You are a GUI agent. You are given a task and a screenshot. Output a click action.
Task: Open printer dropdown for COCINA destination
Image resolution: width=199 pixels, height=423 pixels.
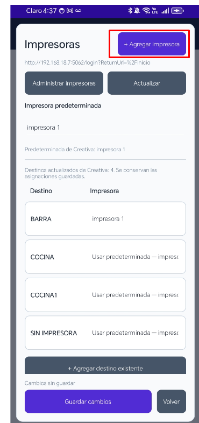(137, 257)
